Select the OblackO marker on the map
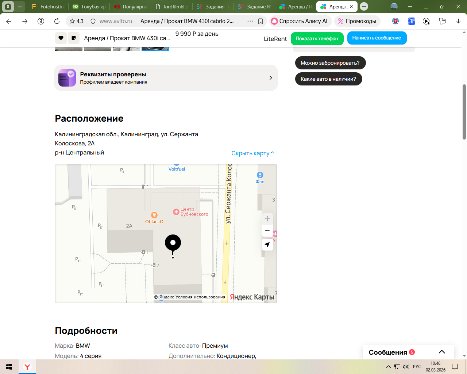This screenshot has height=374, width=467. point(154,218)
